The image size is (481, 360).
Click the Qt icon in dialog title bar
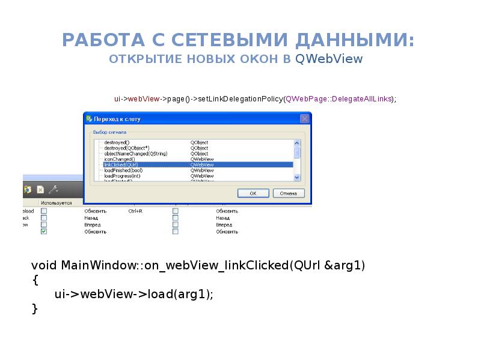pyautogui.click(x=89, y=119)
